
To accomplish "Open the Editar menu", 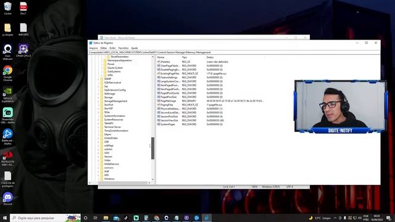I will click(104, 48).
